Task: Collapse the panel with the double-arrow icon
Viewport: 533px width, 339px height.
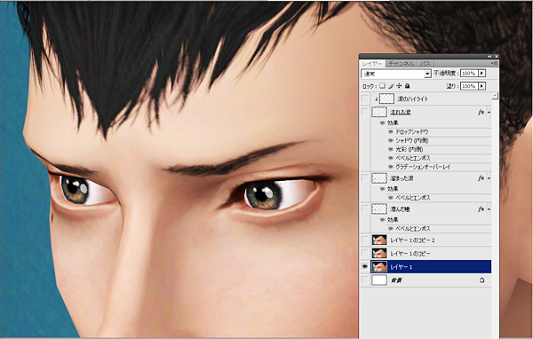Action: click(489, 57)
